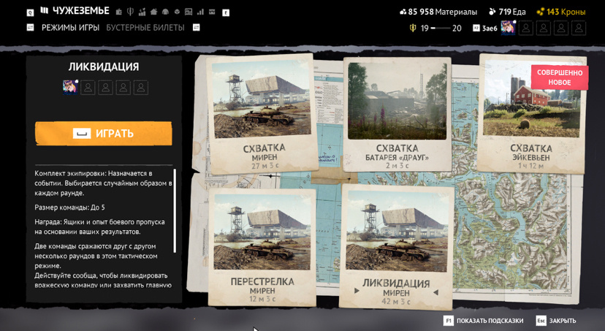Click the 85 958 Материалы counter
The image size is (605, 331).
click(x=438, y=12)
